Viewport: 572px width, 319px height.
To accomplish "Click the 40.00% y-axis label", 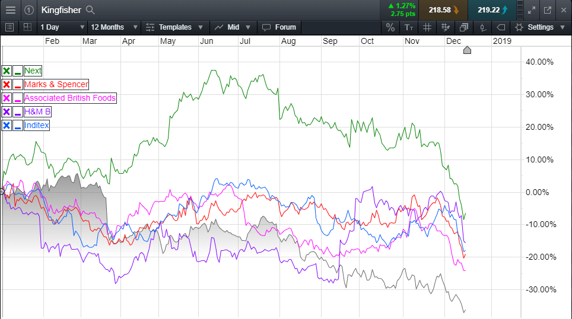I will (x=539, y=62).
